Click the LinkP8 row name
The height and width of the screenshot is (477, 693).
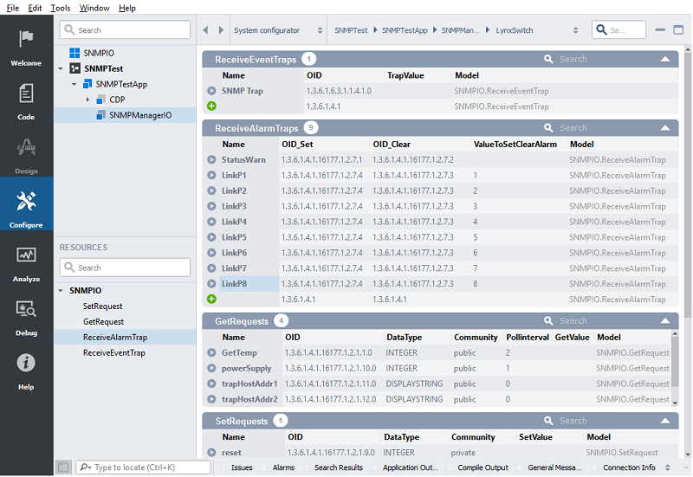(x=234, y=284)
